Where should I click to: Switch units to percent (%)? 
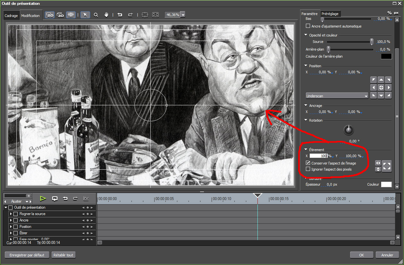(x=390, y=13)
